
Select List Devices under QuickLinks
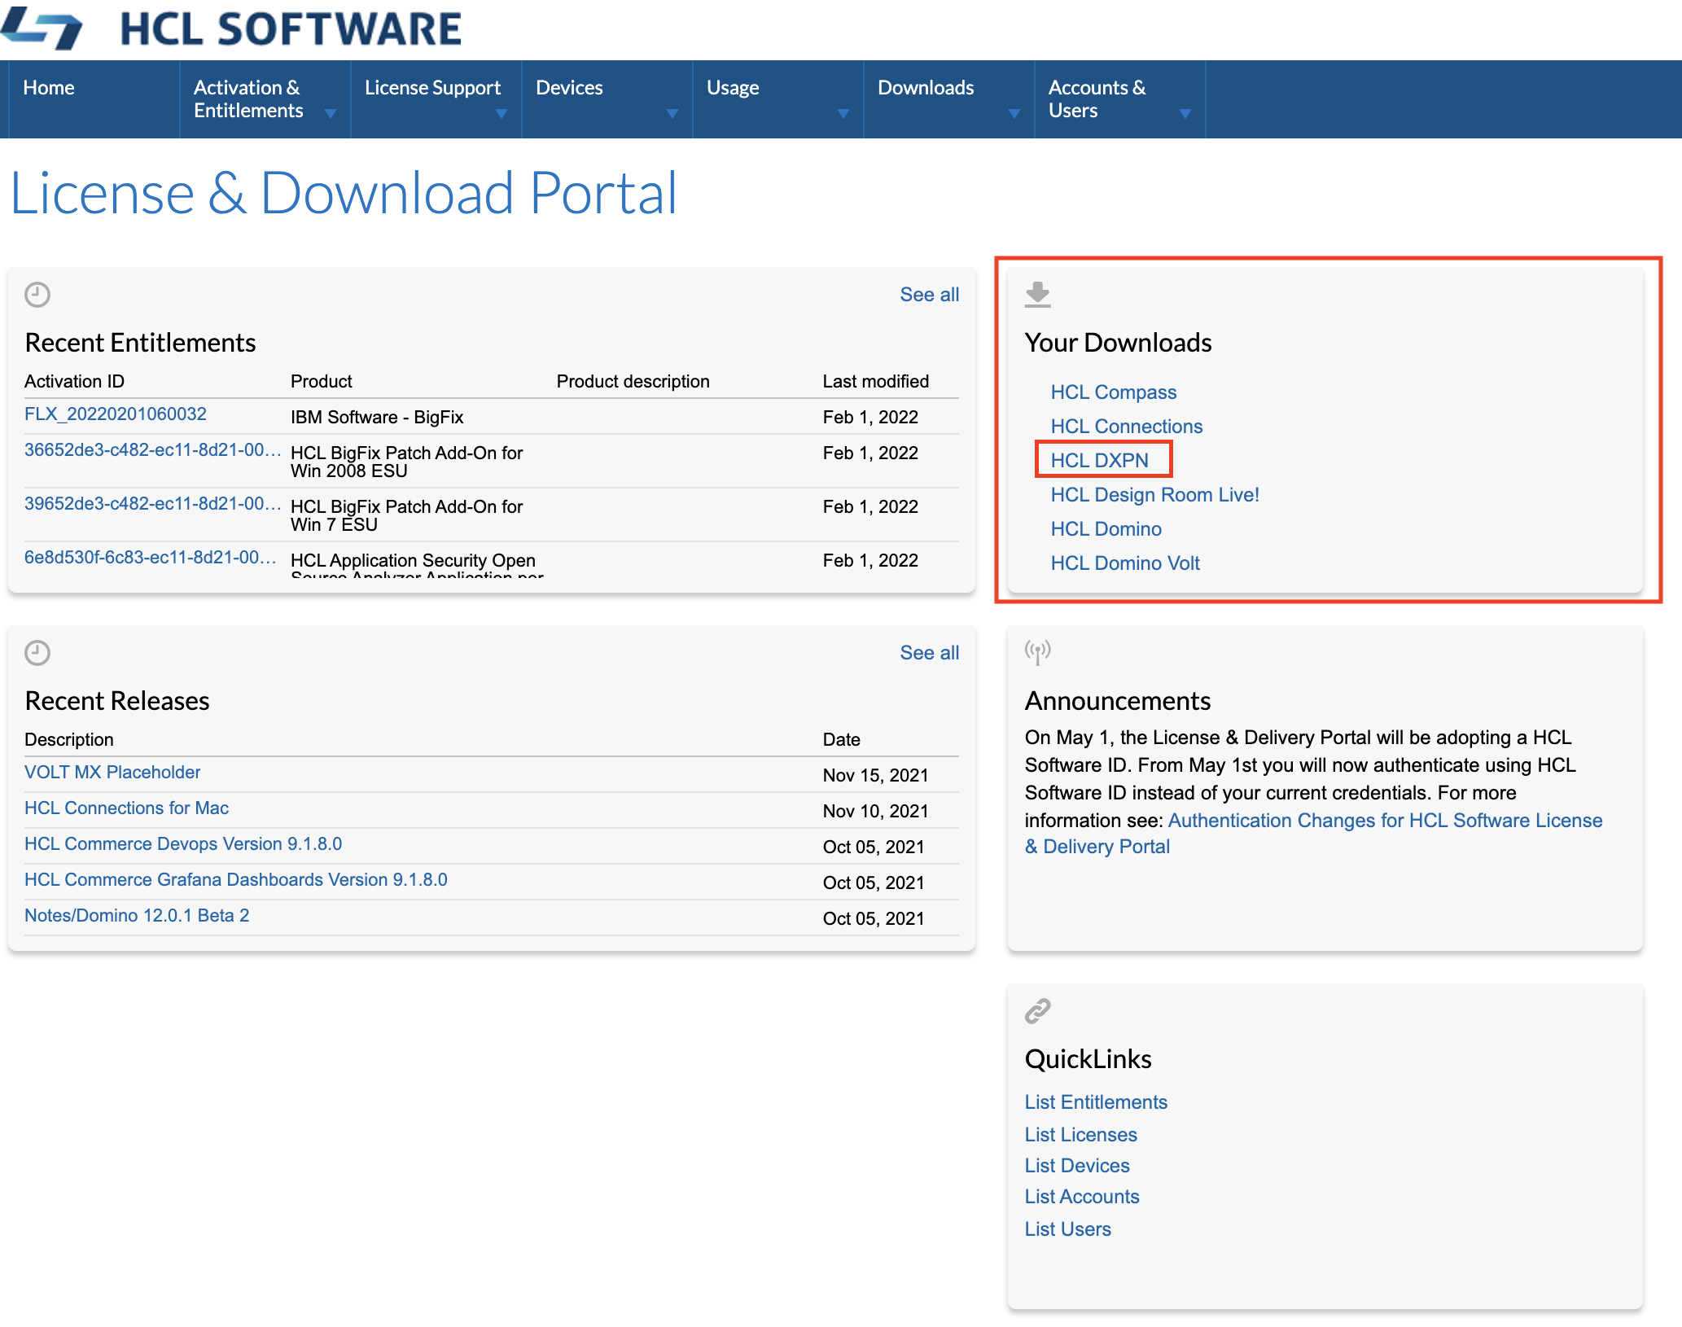(x=1076, y=1165)
